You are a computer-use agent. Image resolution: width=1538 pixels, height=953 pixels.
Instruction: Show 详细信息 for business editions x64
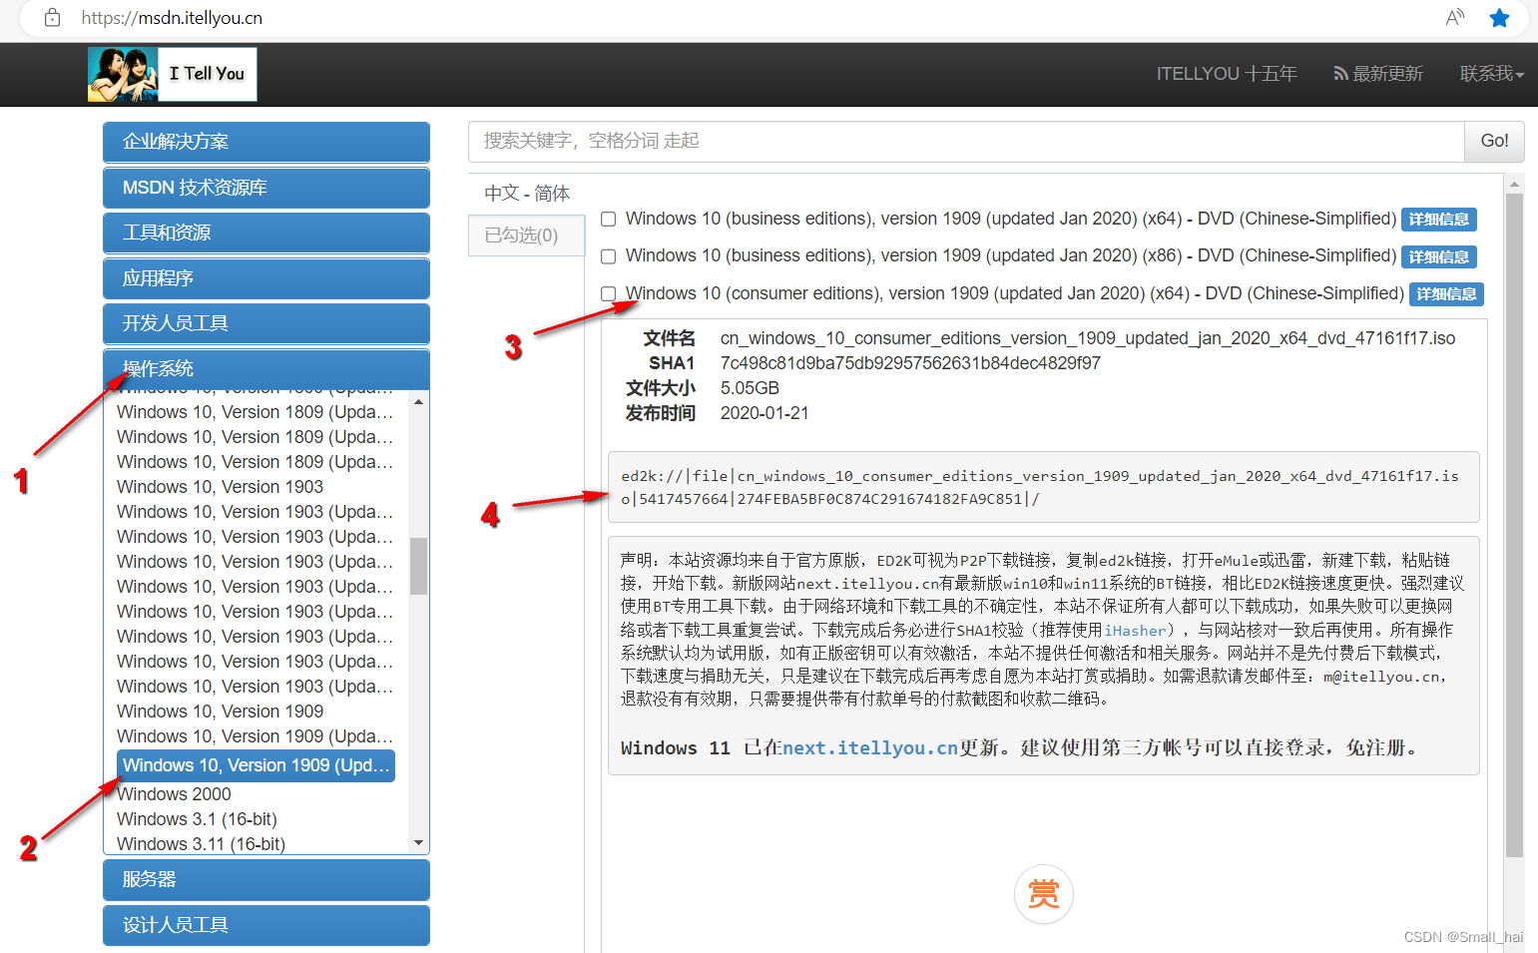[1439, 220]
